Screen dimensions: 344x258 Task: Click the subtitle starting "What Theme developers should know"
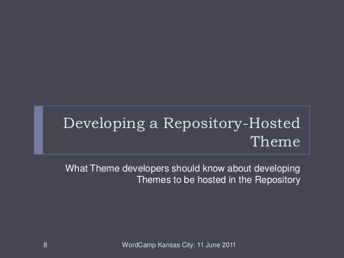183,174
